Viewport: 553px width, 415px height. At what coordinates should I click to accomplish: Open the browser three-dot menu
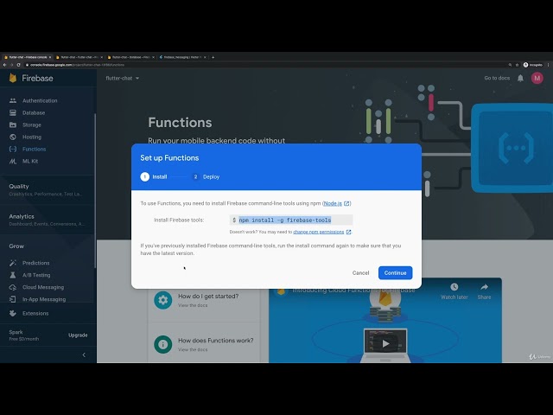tap(548, 65)
